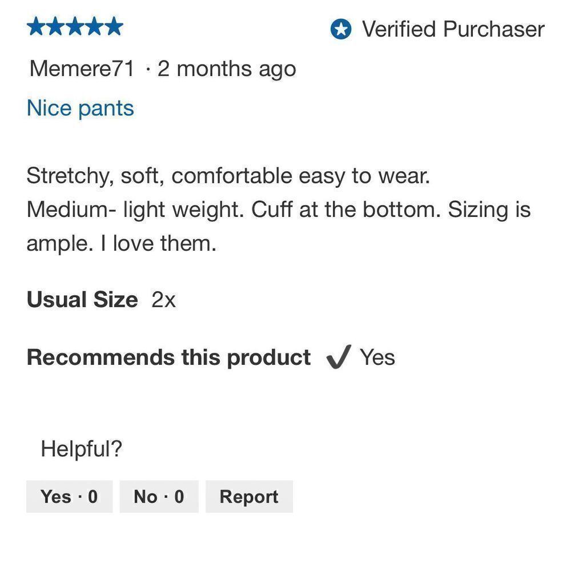Click the fourth star in the rating
The height and width of the screenshot is (571, 571).
94,27
